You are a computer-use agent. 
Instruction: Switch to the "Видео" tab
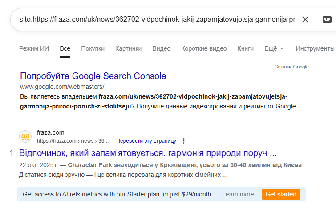(161, 48)
